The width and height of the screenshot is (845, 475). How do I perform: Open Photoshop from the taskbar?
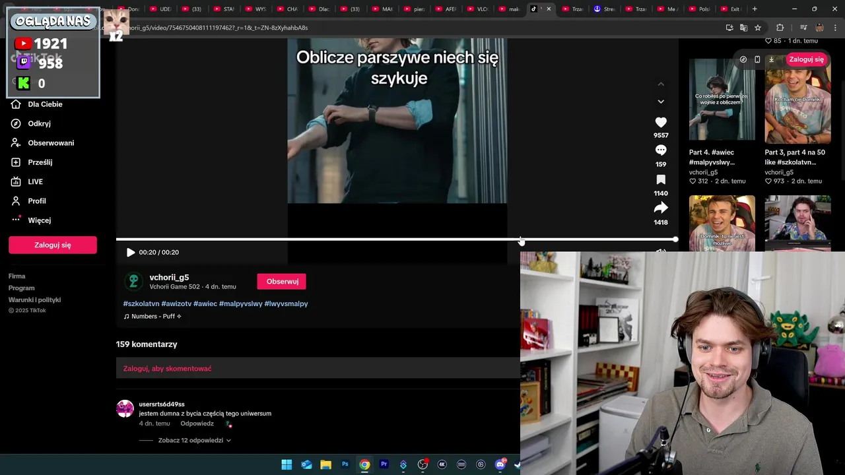[x=345, y=464]
